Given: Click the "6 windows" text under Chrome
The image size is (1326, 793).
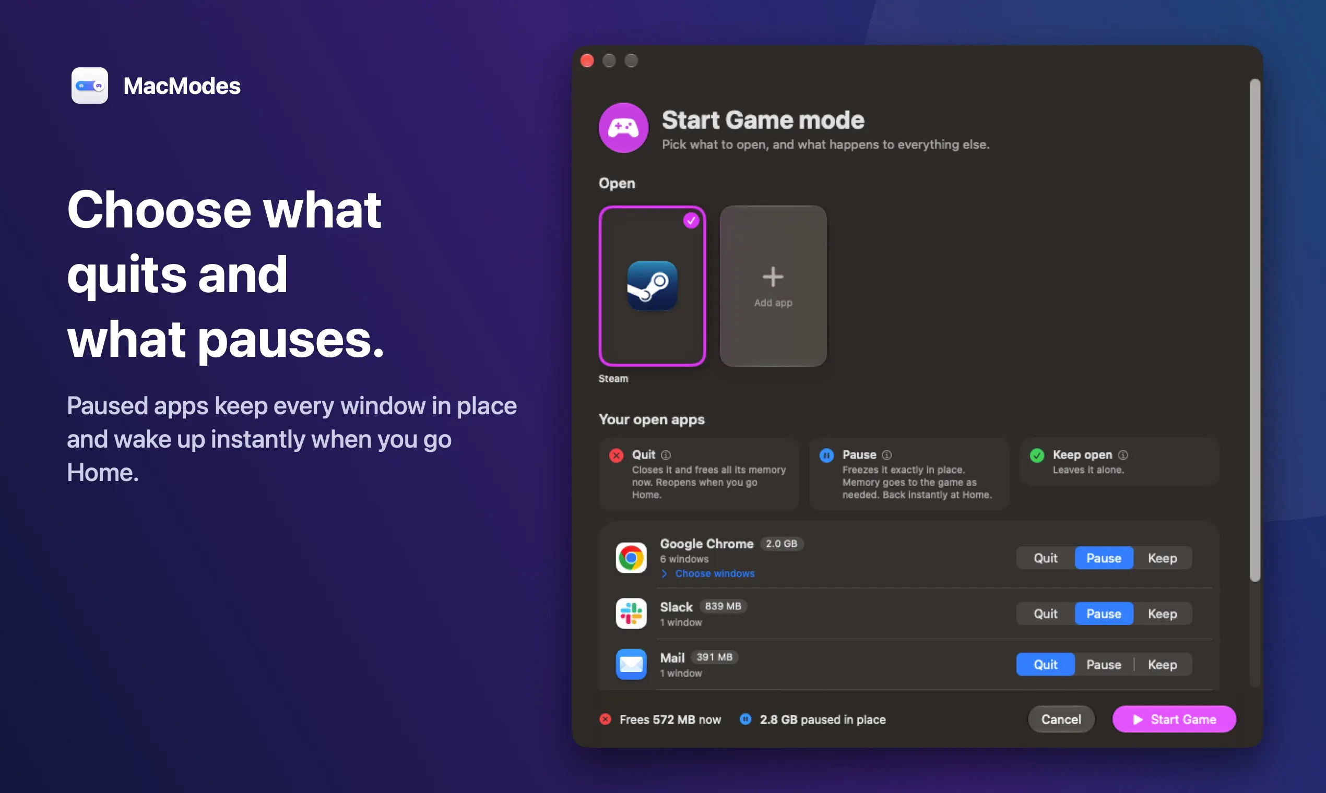Looking at the screenshot, I should (x=684, y=559).
